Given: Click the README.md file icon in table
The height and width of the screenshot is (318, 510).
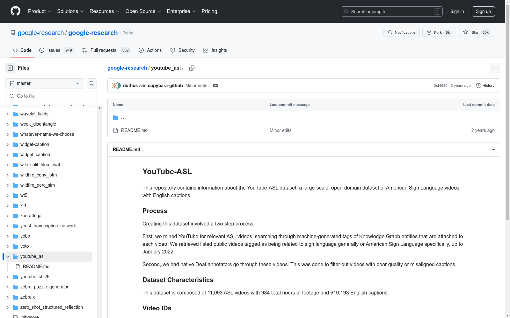Looking at the screenshot, I should pos(115,130).
